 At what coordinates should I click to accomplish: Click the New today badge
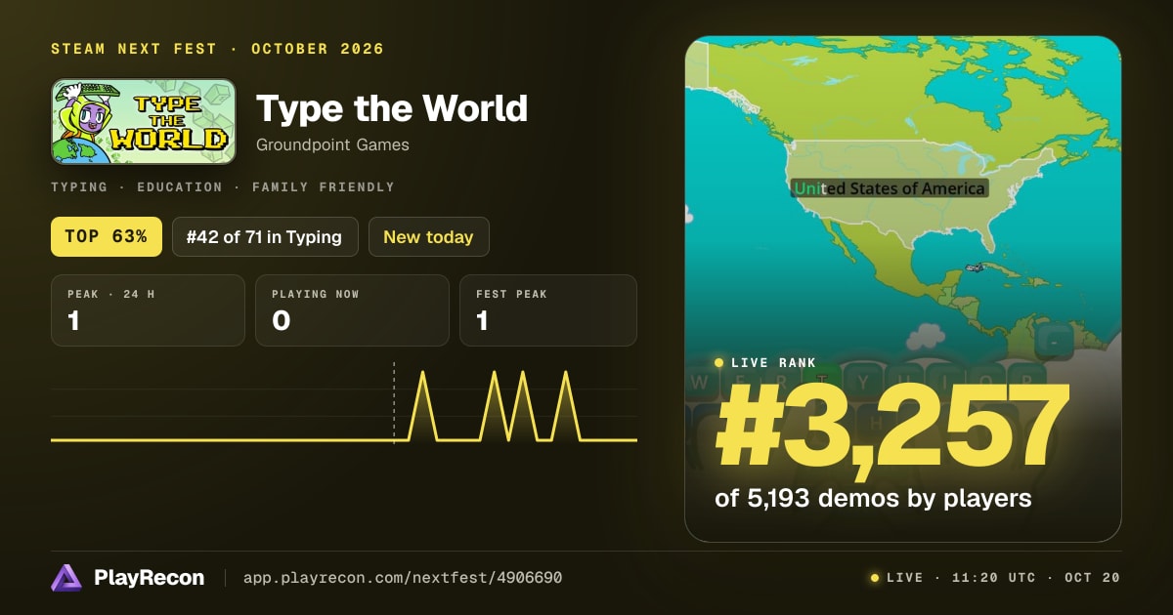point(428,236)
